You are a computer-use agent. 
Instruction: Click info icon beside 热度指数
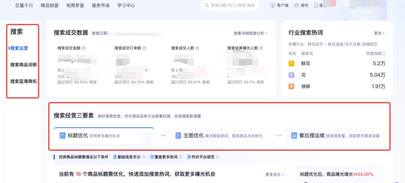[x=384, y=54]
